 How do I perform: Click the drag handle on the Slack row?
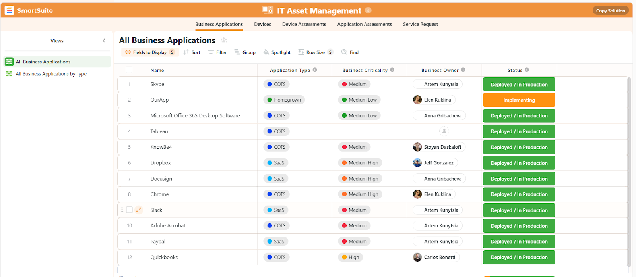point(122,210)
